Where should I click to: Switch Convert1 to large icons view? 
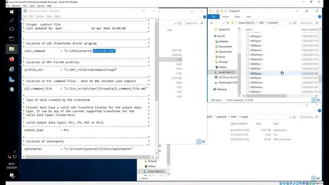(x=319, y=100)
